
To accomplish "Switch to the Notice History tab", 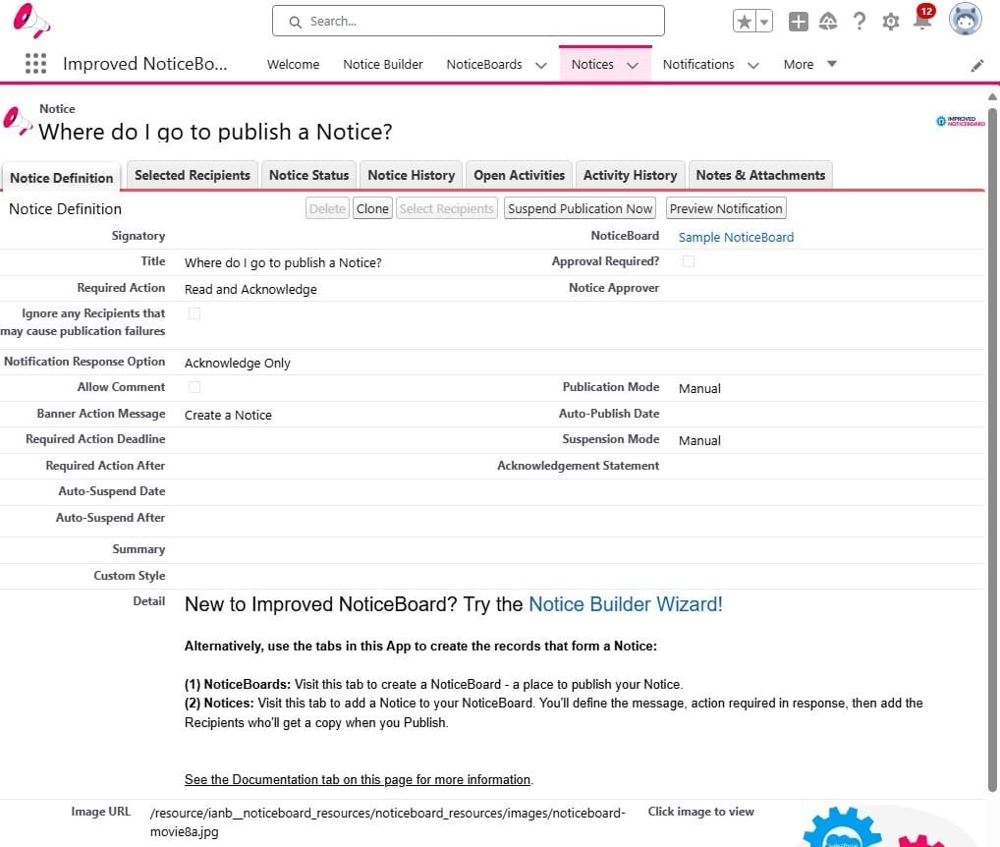I will [411, 176].
